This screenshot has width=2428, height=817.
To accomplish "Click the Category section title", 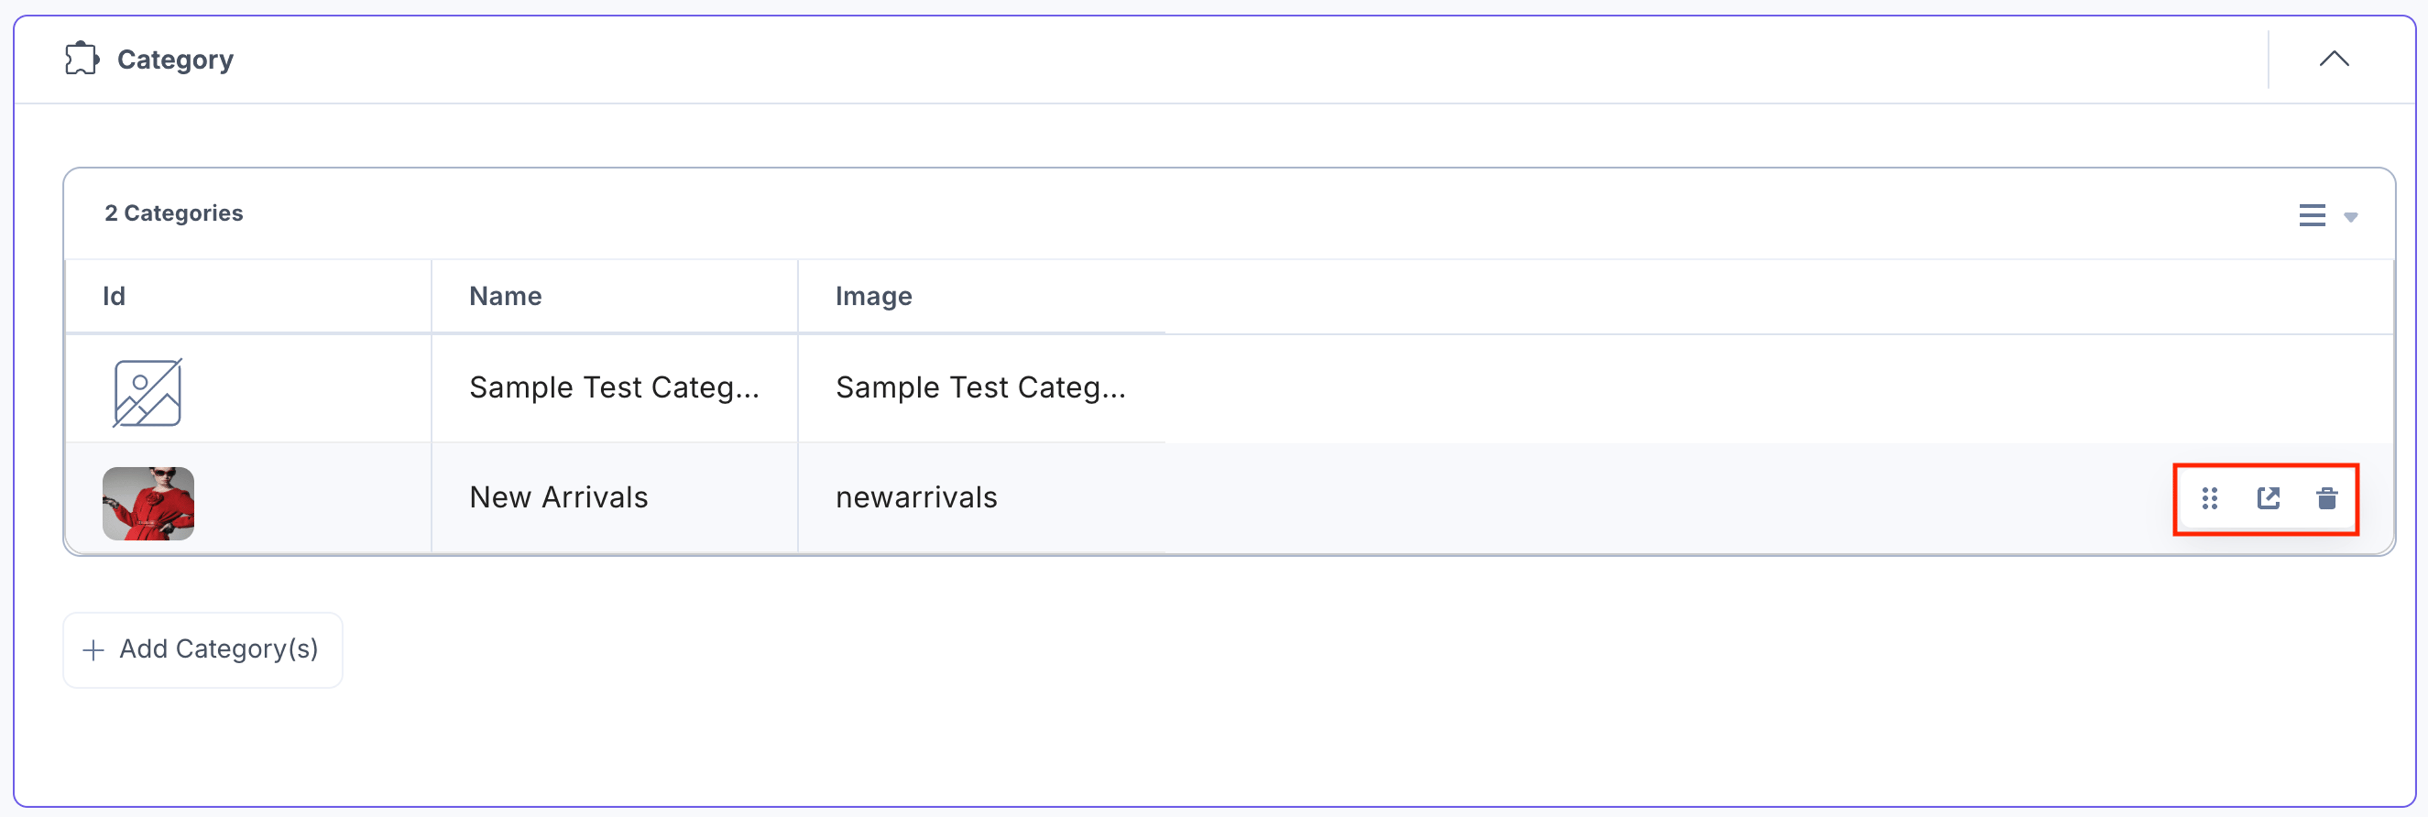I will [x=175, y=59].
